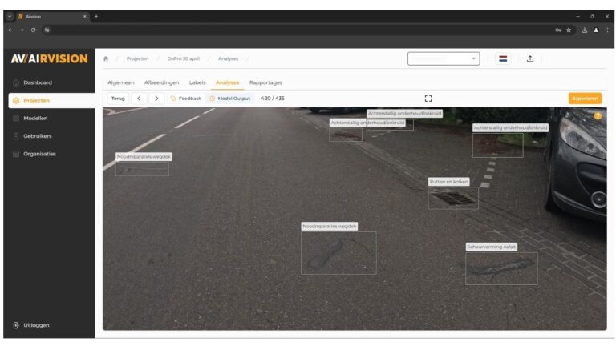This screenshot has height=346, width=616.
Task: Open the browser downloads icon
Action: pos(585,30)
